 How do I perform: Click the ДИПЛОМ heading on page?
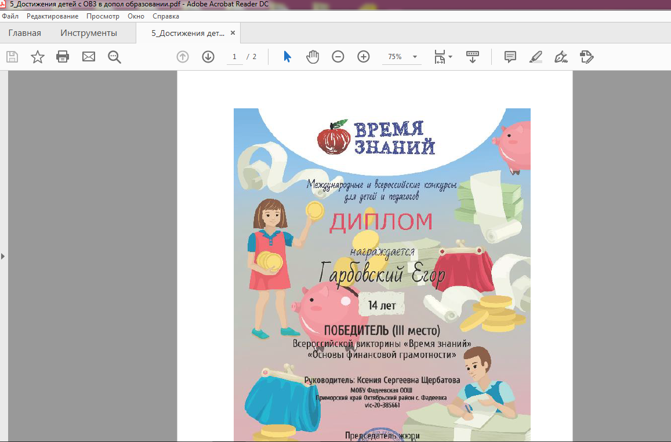381,222
